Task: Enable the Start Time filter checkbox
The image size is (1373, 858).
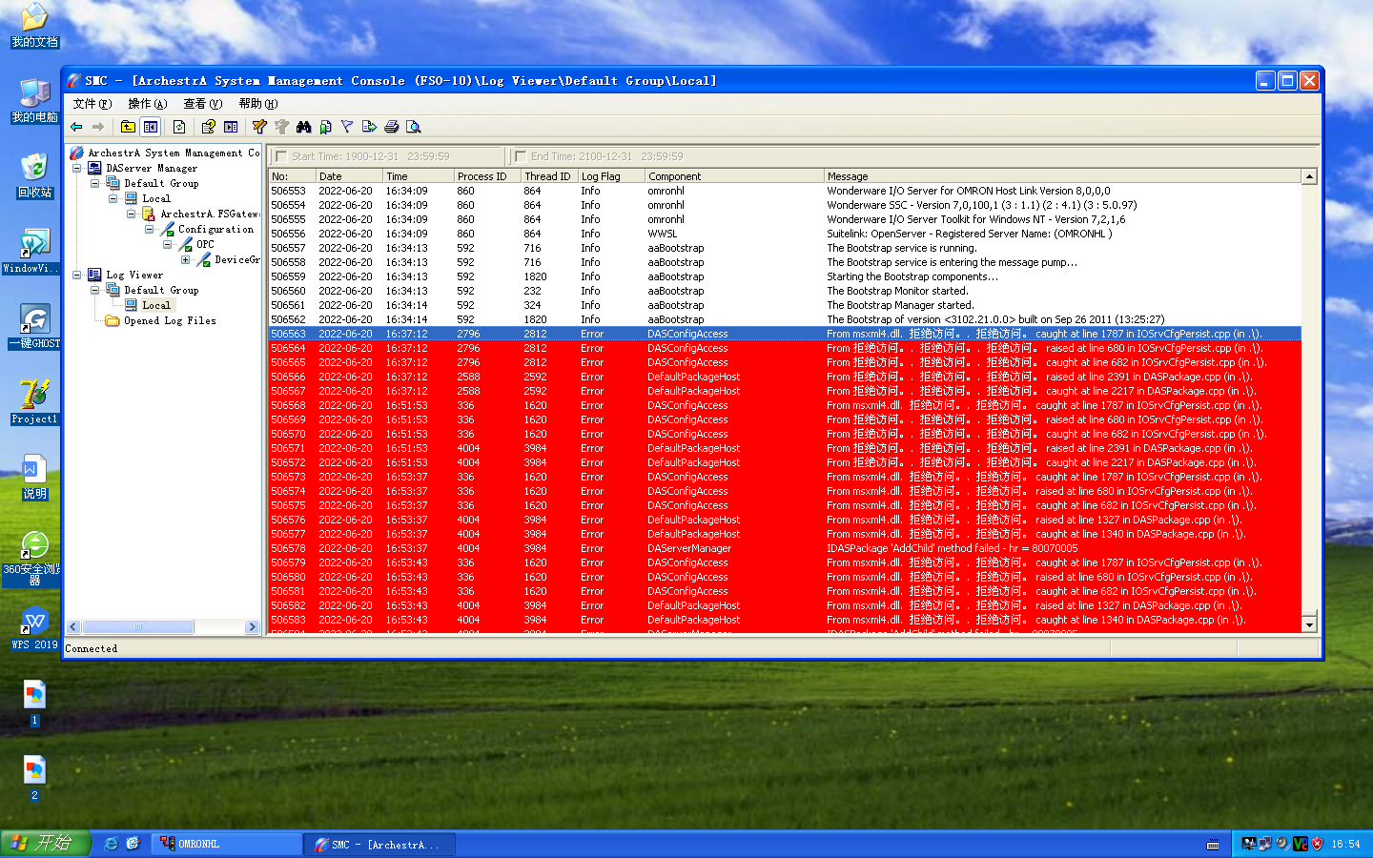Action: coord(280,156)
